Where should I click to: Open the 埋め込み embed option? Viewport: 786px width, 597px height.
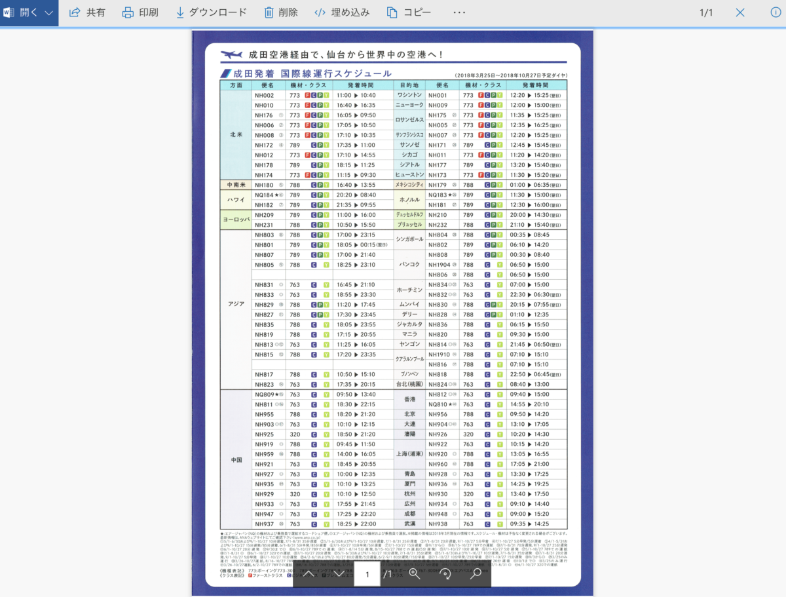[342, 12]
